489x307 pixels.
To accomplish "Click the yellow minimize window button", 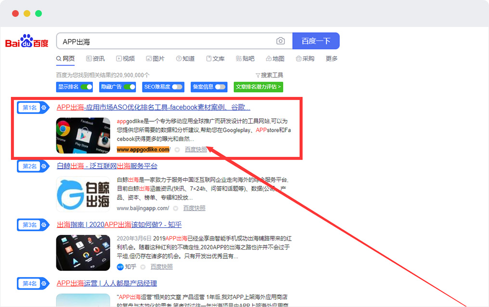I will tap(27, 13).
